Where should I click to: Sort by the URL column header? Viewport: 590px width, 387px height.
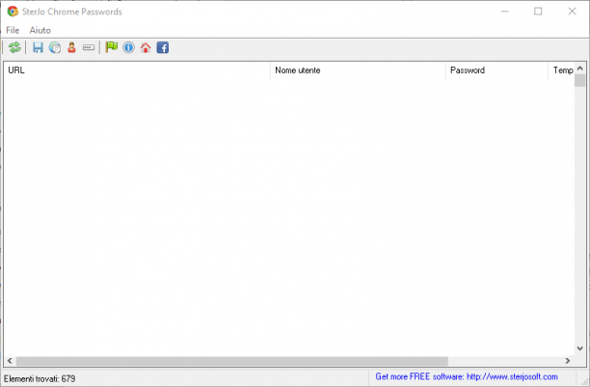[x=137, y=70]
